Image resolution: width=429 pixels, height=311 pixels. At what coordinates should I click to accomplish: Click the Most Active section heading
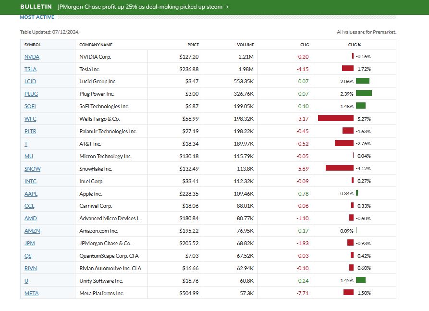click(37, 17)
